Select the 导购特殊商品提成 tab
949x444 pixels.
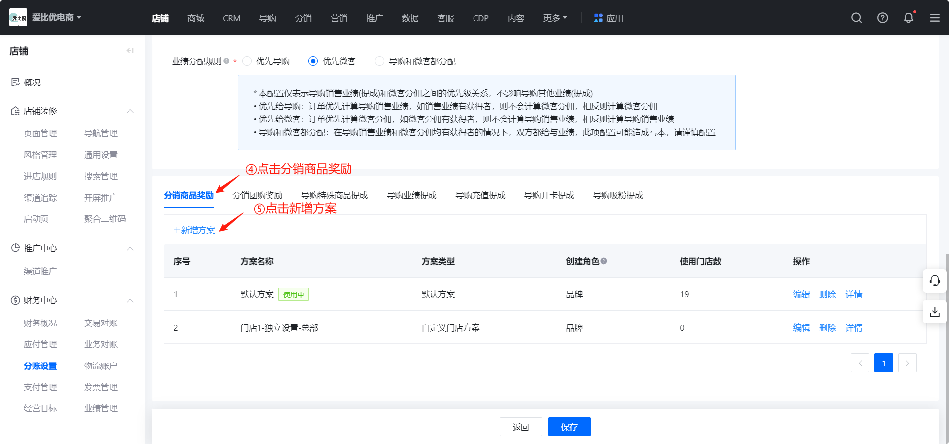click(334, 195)
